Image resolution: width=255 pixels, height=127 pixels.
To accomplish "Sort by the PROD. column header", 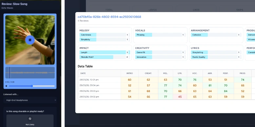I will [x=243, y=73].
